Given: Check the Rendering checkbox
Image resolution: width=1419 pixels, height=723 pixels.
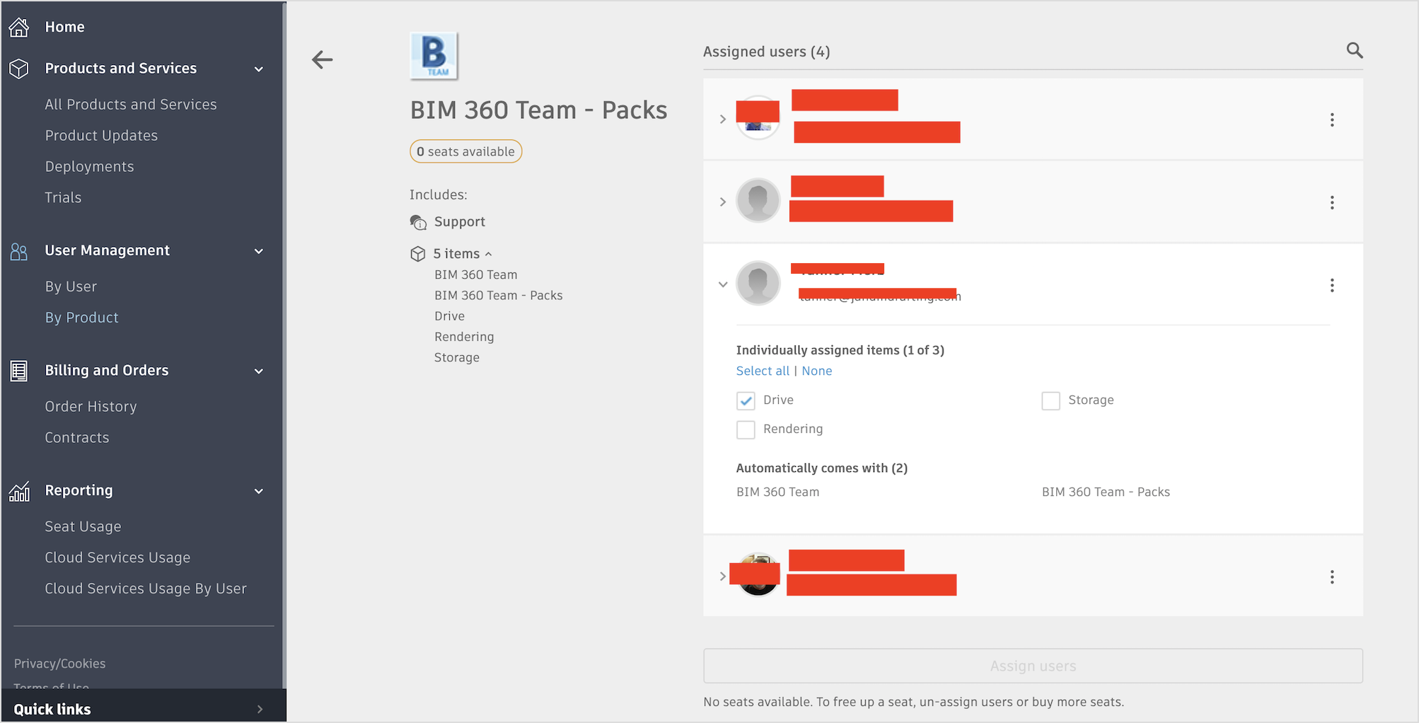Looking at the screenshot, I should point(746,429).
